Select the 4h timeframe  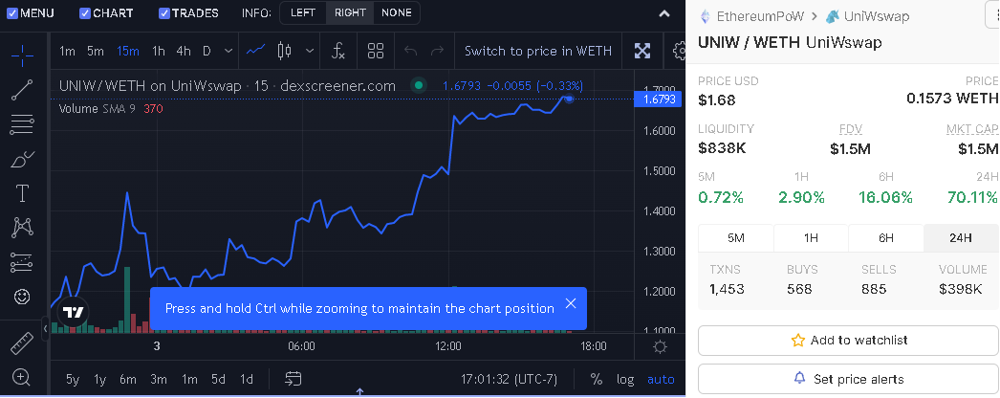183,51
